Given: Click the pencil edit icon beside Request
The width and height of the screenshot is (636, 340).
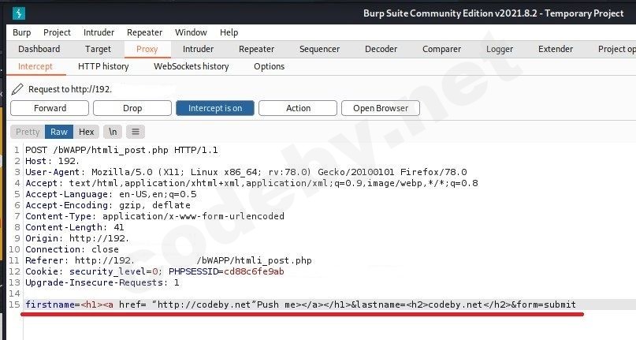Looking at the screenshot, I should [17, 89].
